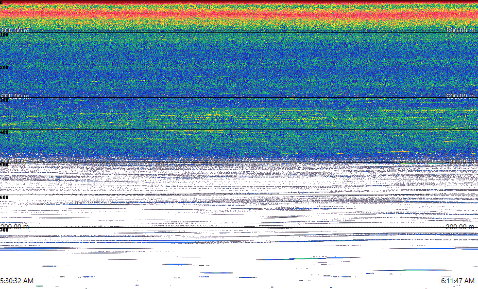Click the bold 200 depth marker
The image size is (478, 289).
(x=4, y=68)
